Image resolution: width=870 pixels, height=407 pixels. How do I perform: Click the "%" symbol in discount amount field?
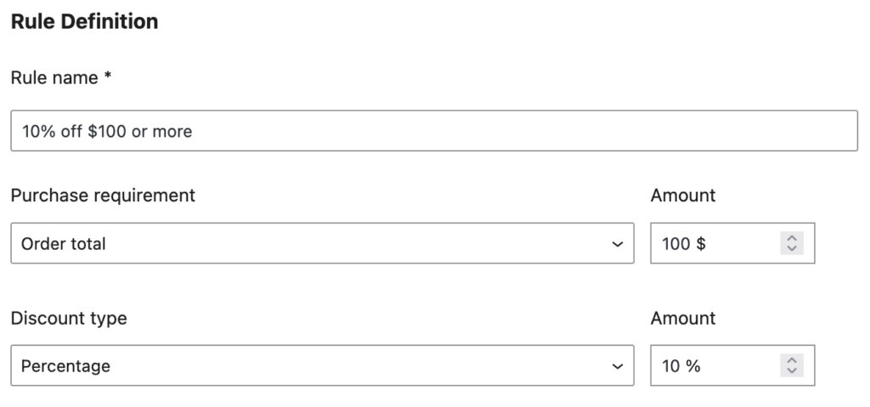[x=693, y=366]
